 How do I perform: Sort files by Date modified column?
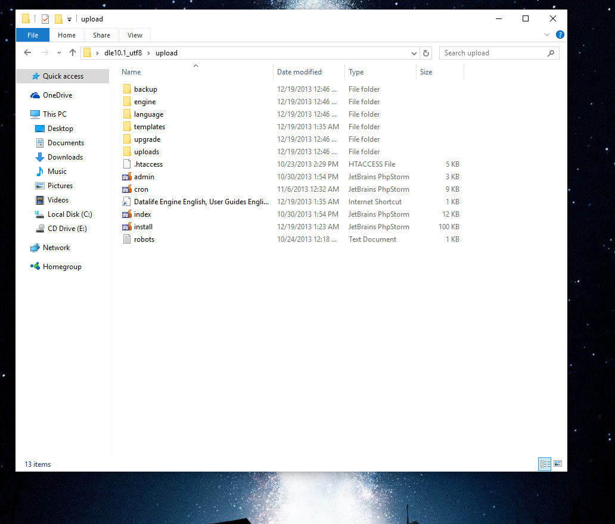point(299,72)
